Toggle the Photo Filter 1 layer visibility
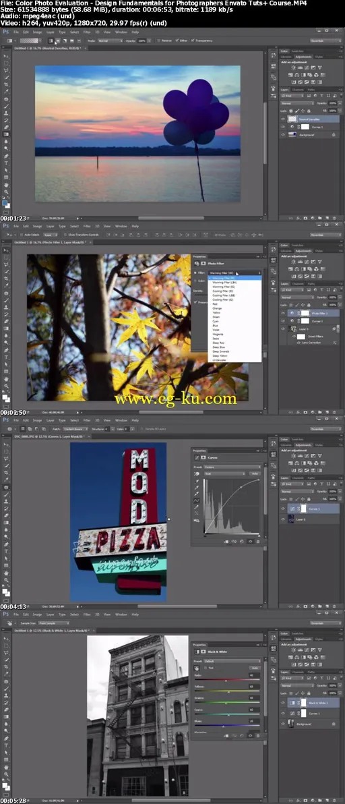Screen dimensions: 345x804 click(283, 313)
